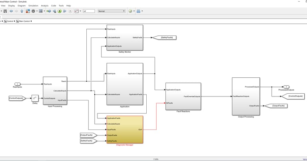Open the Simulation menu

pyautogui.click(x=33, y=6)
